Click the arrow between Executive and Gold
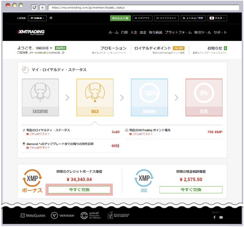The height and width of the screenshot is (227, 244). point(68,98)
